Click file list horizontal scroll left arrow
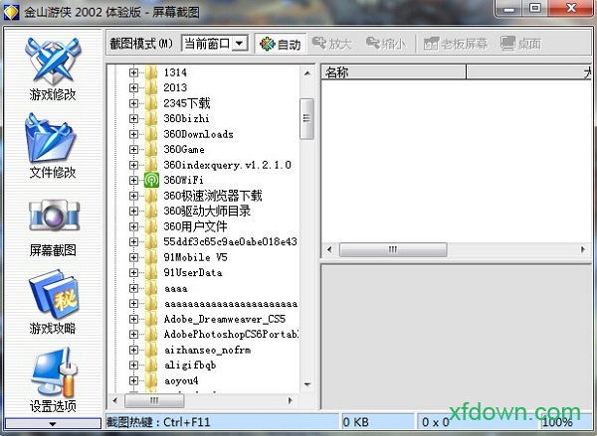 coord(329,249)
